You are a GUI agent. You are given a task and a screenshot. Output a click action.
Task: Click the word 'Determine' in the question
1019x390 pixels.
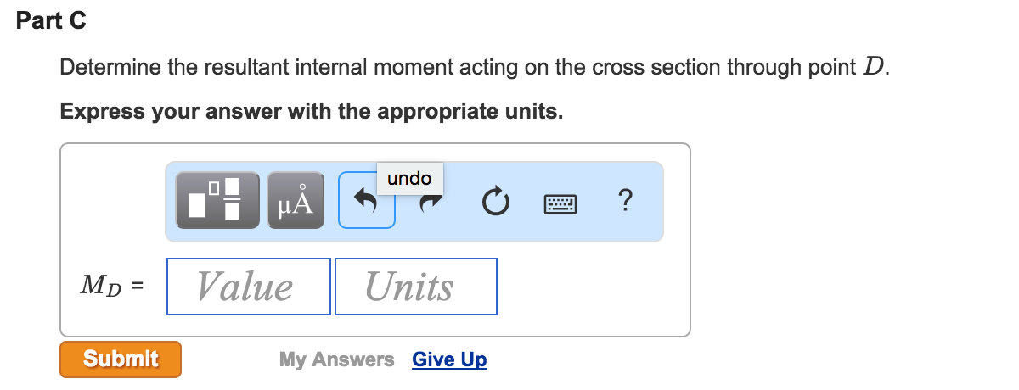[110, 68]
